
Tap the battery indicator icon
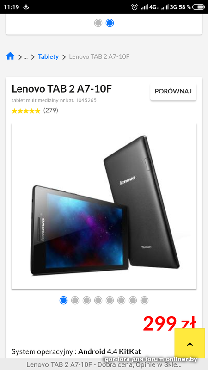(199, 7)
